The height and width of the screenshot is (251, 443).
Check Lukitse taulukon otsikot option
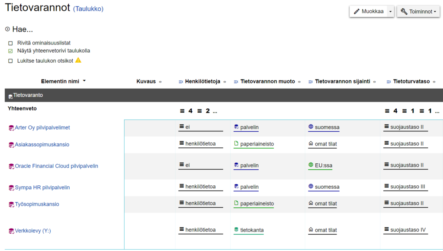click(x=10, y=61)
